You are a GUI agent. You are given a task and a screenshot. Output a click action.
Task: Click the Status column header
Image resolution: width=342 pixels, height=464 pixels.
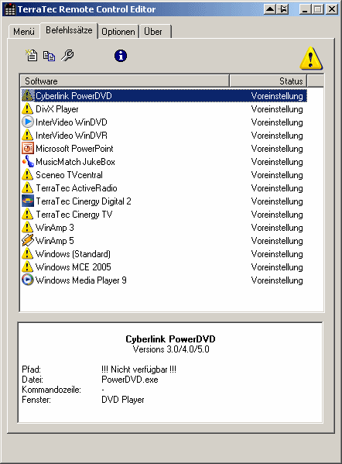tap(268, 81)
